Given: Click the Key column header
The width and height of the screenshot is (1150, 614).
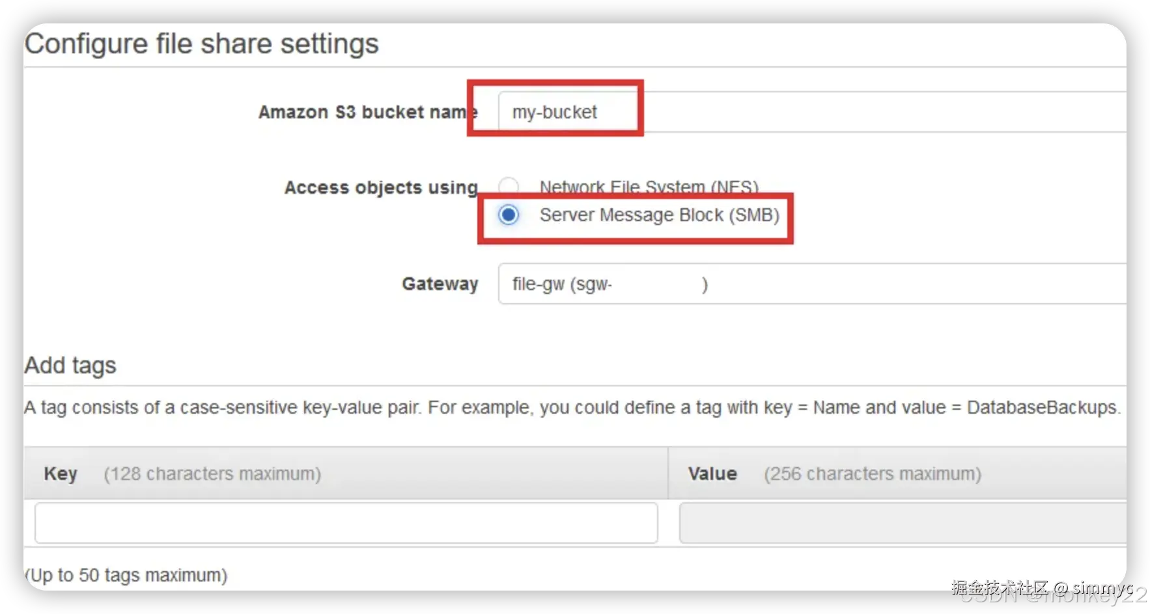Looking at the screenshot, I should (61, 474).
